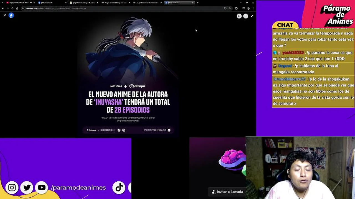Close the first (20+) Facebook tab

pyautogui.click(x=66, y=3)
